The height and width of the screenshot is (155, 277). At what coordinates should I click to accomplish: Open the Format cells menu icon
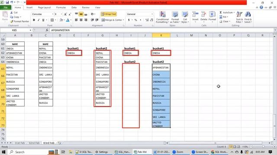coord(212,15)
